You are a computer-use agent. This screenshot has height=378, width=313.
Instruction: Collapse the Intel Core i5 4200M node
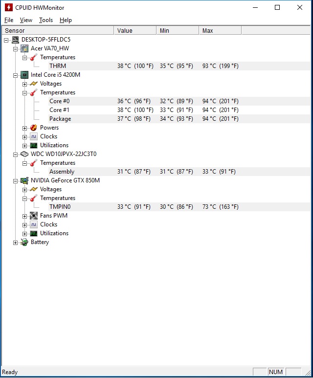16,75
